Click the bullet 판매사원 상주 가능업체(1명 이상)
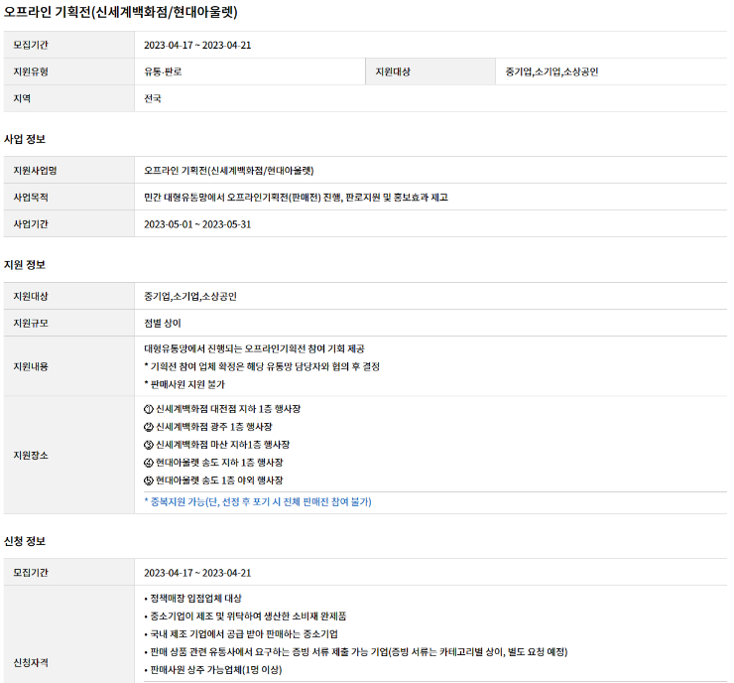Screen dimensions: 734x683 [213, 669]
